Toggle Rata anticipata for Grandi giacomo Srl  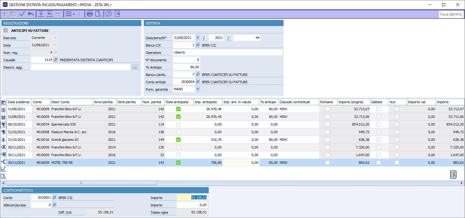point(178,140)
